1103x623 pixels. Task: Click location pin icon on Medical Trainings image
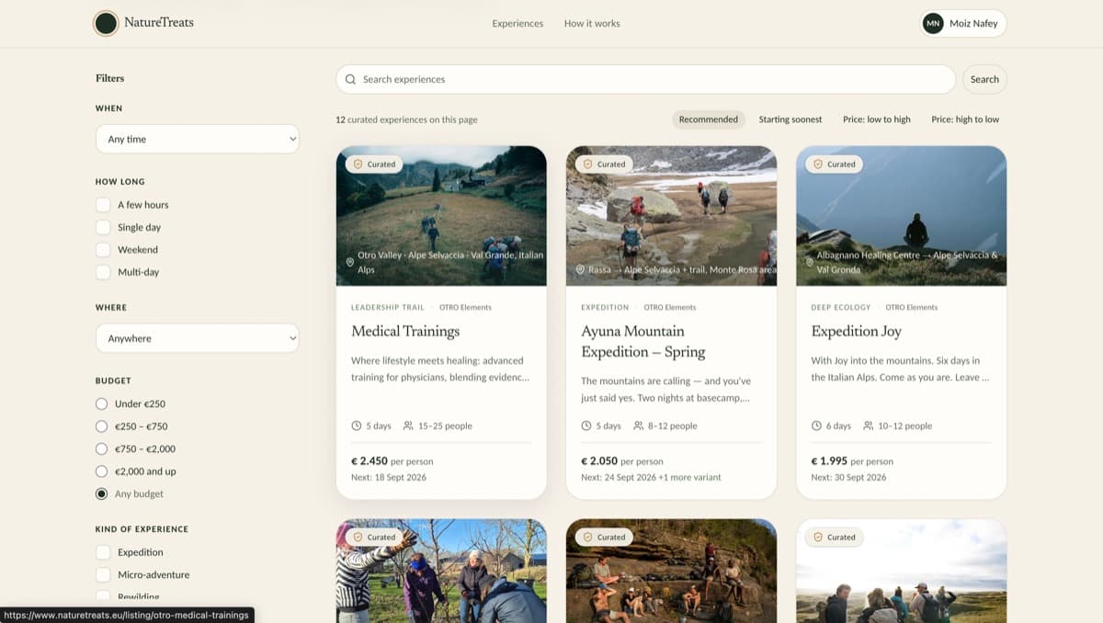click(350, 263)
